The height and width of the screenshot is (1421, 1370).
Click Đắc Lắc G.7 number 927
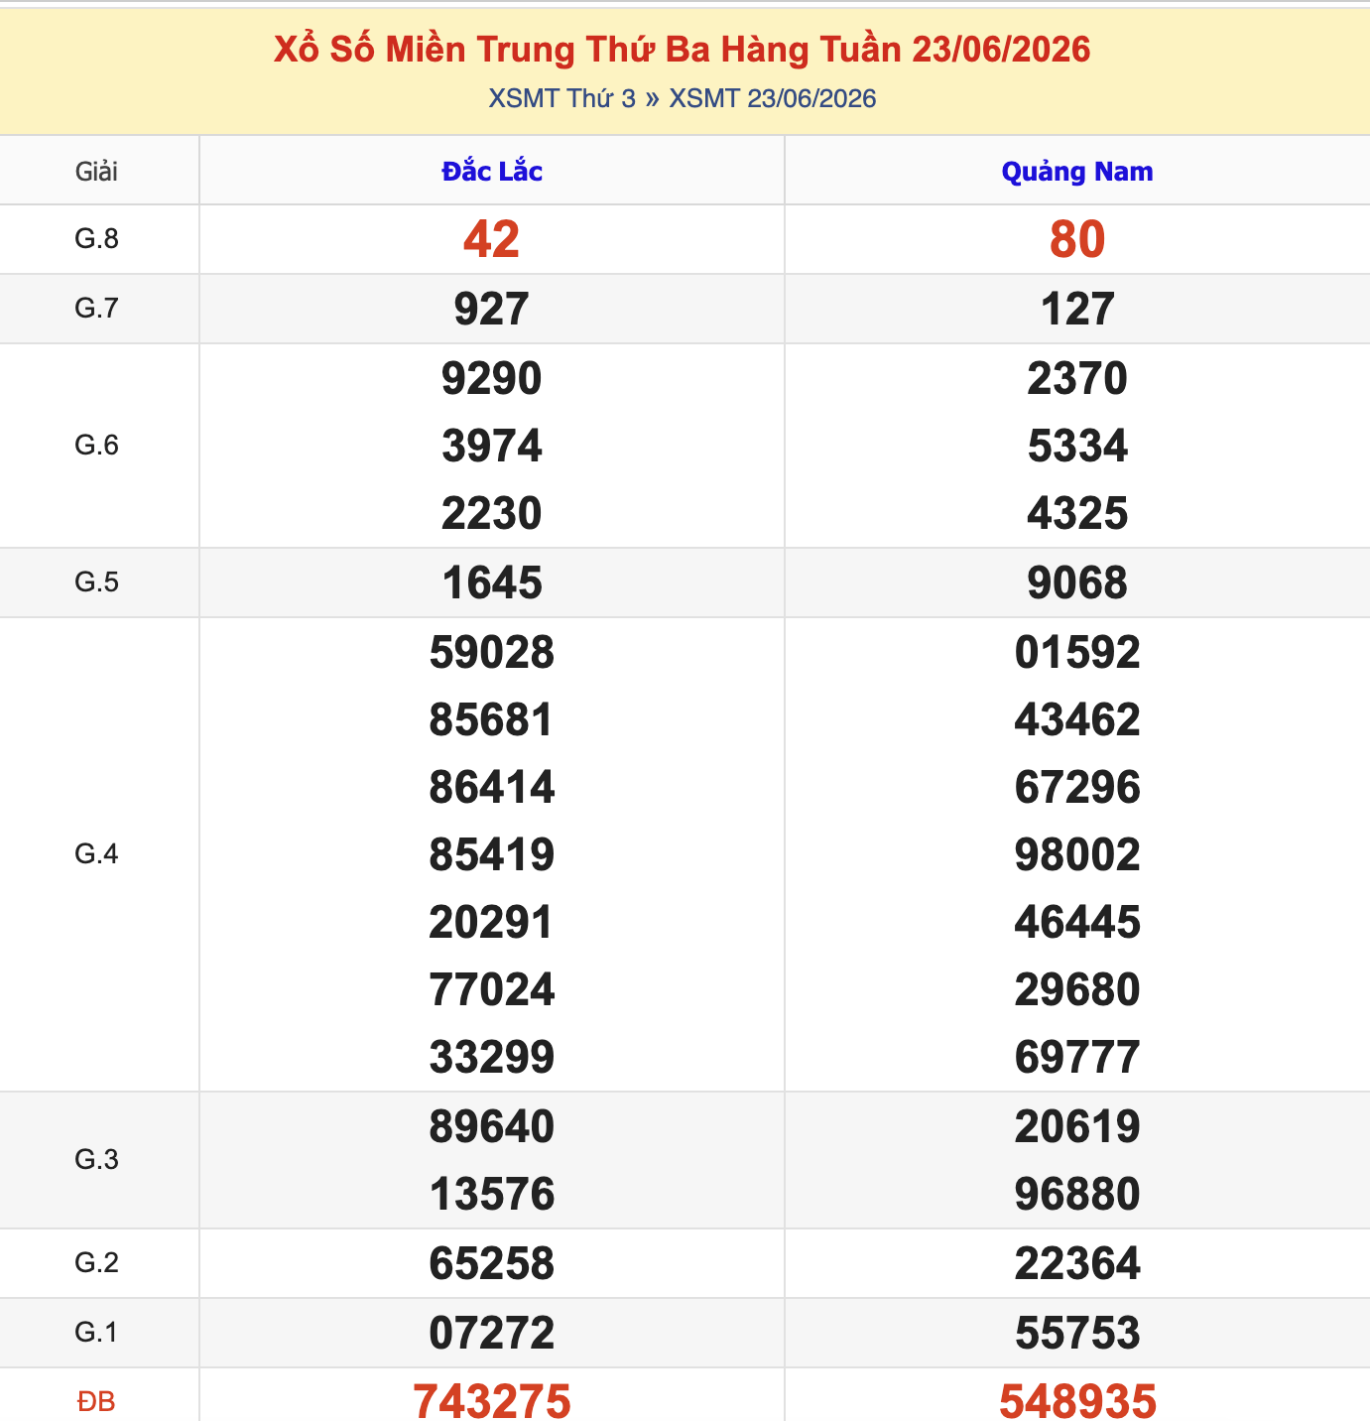(492, 309)
